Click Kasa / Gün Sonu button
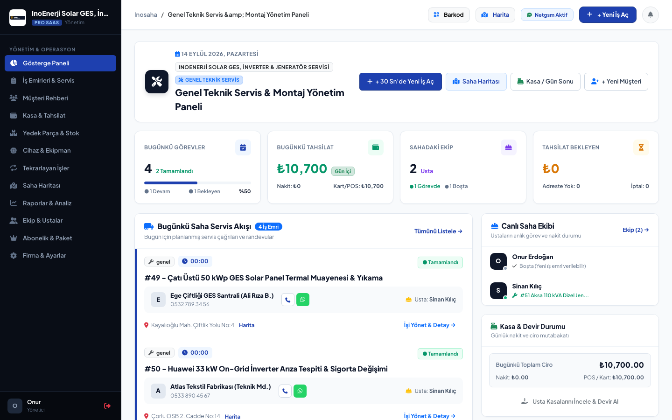Viewport: 672px width, 420px height. pyautogui.click(x=545, y=82)
